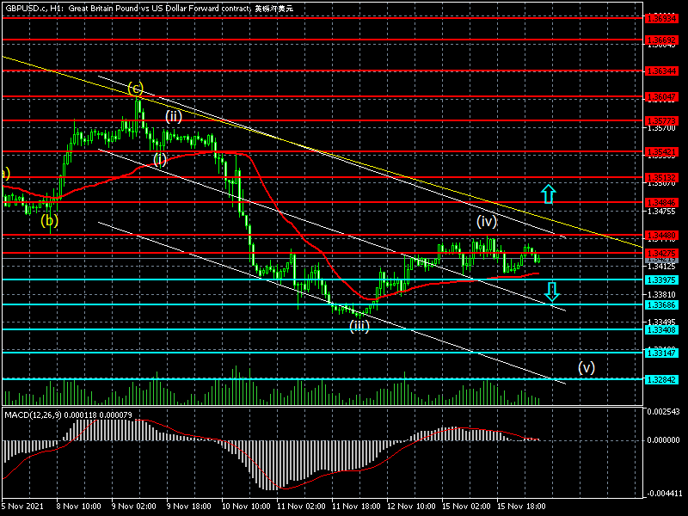Click the cyan up arrow marker
This screenshot has height=516, width=688.
(547, 193)
